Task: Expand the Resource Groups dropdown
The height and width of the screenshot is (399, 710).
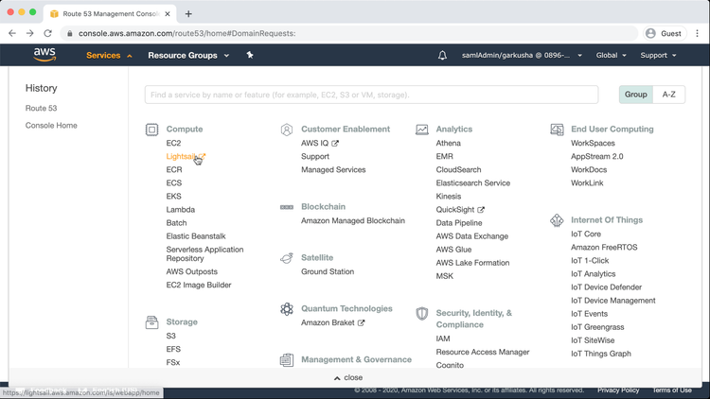Action: (x=188, y=56)
